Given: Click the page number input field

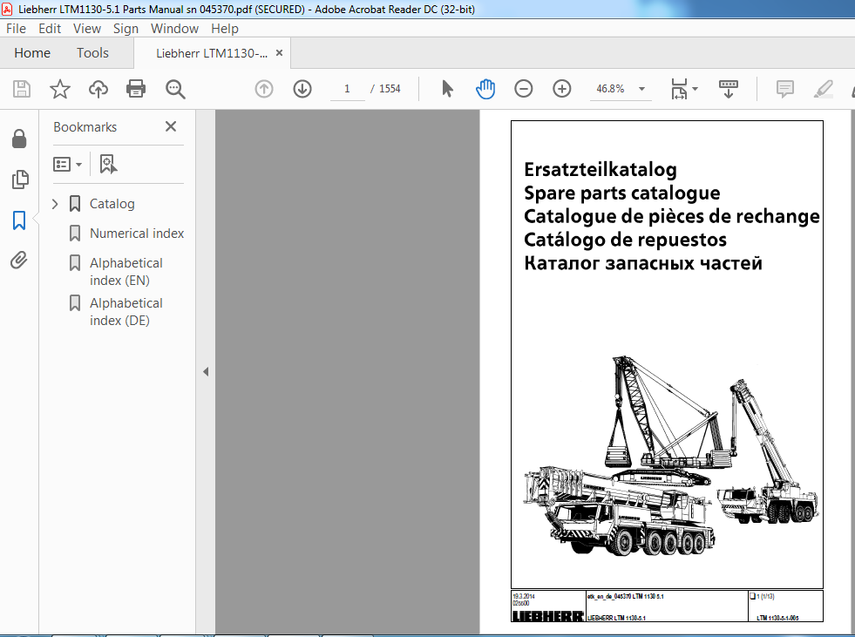Looking at the screenshot, I should (348, 89).
